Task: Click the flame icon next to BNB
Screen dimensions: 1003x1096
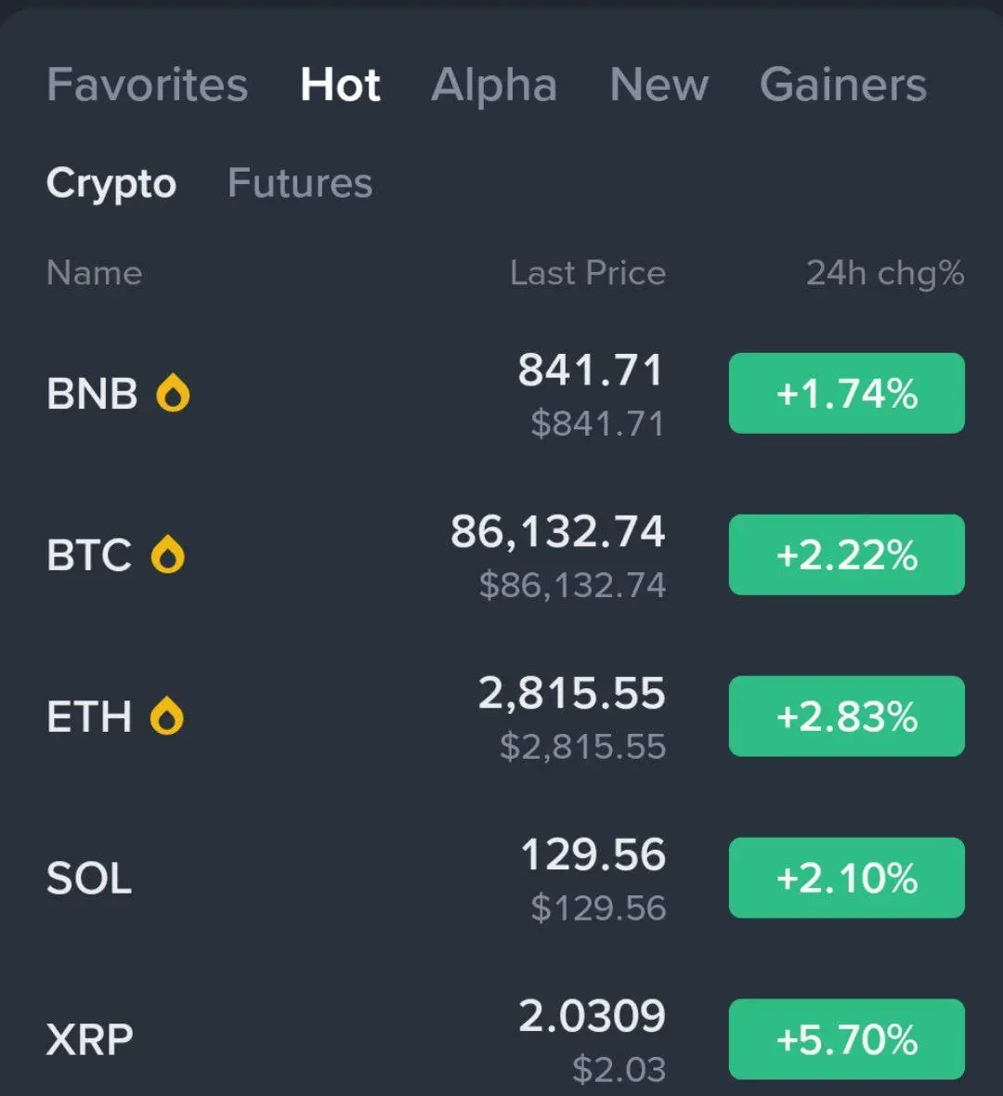Action: coord(173,393)
